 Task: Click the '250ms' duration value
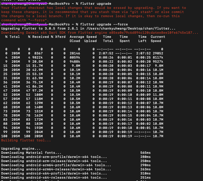[x=145, y=161]
